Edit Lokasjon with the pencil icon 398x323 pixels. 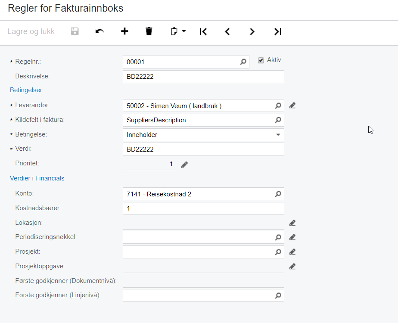click(x=292, y=223)
